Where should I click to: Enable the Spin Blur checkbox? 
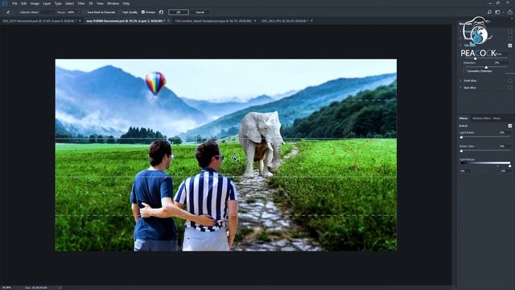[510, 88]
